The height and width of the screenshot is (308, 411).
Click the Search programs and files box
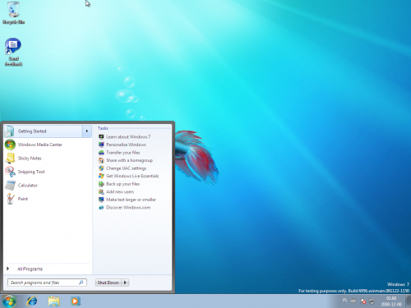pyautogui.click(x=47, y=283)
